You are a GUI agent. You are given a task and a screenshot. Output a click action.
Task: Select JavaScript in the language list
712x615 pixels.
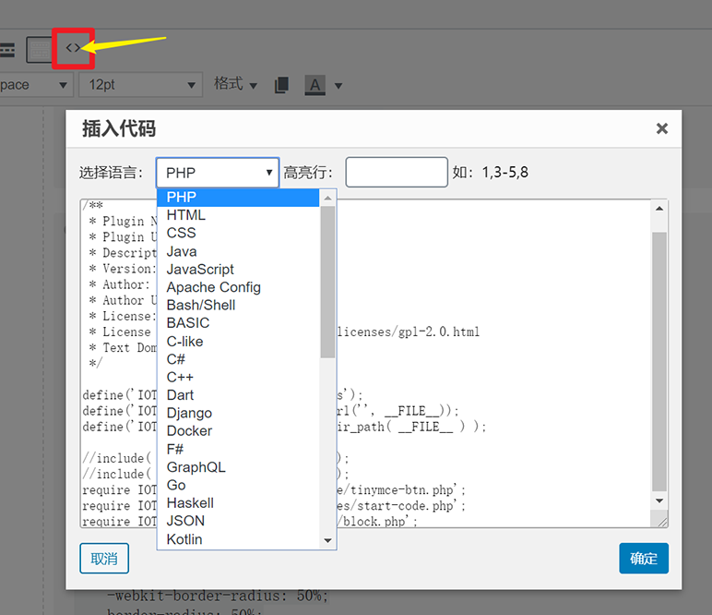click(x=238, y=269)
